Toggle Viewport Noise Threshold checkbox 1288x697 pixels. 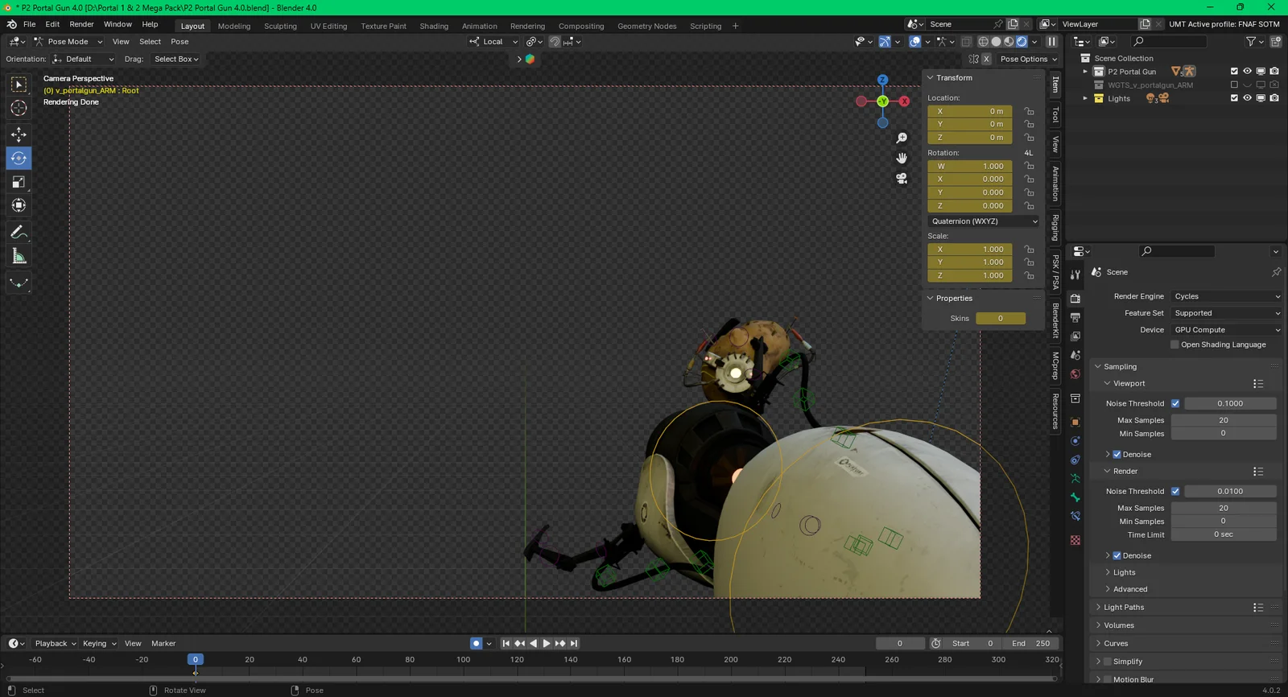1175,403
